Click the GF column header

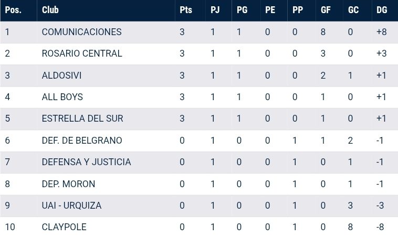coord(326,10)
